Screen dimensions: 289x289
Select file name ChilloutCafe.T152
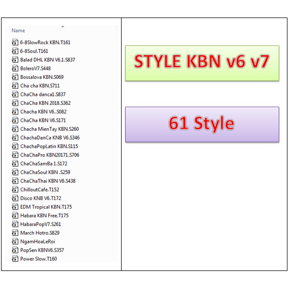pyautogui.click(x=40, y=190)
